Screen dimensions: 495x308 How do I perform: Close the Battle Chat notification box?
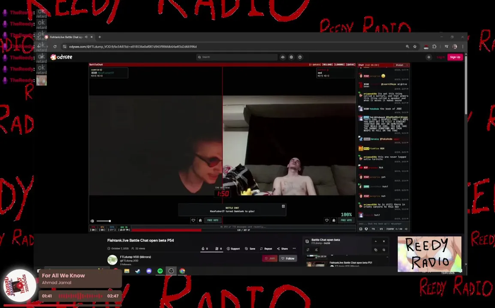point(283,206)
